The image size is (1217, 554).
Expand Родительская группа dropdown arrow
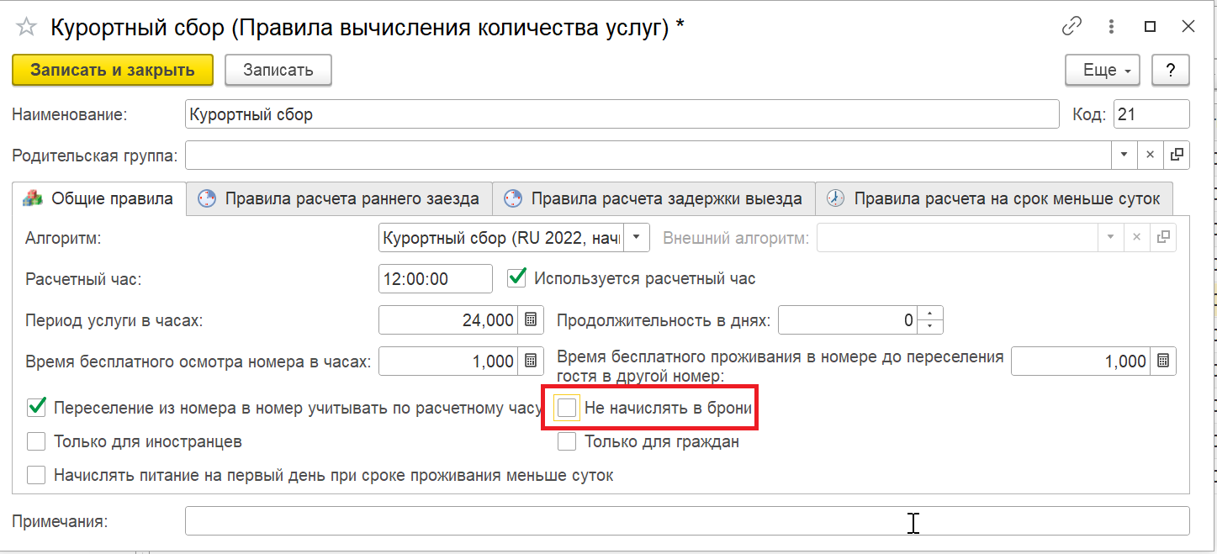click(1124, 155)
